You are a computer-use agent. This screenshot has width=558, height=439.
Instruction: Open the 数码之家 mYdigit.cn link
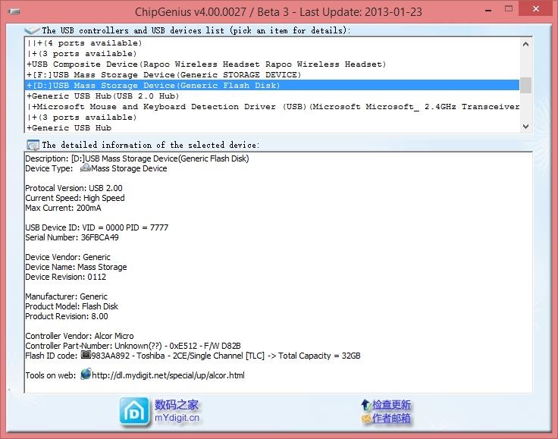point(177,411)
